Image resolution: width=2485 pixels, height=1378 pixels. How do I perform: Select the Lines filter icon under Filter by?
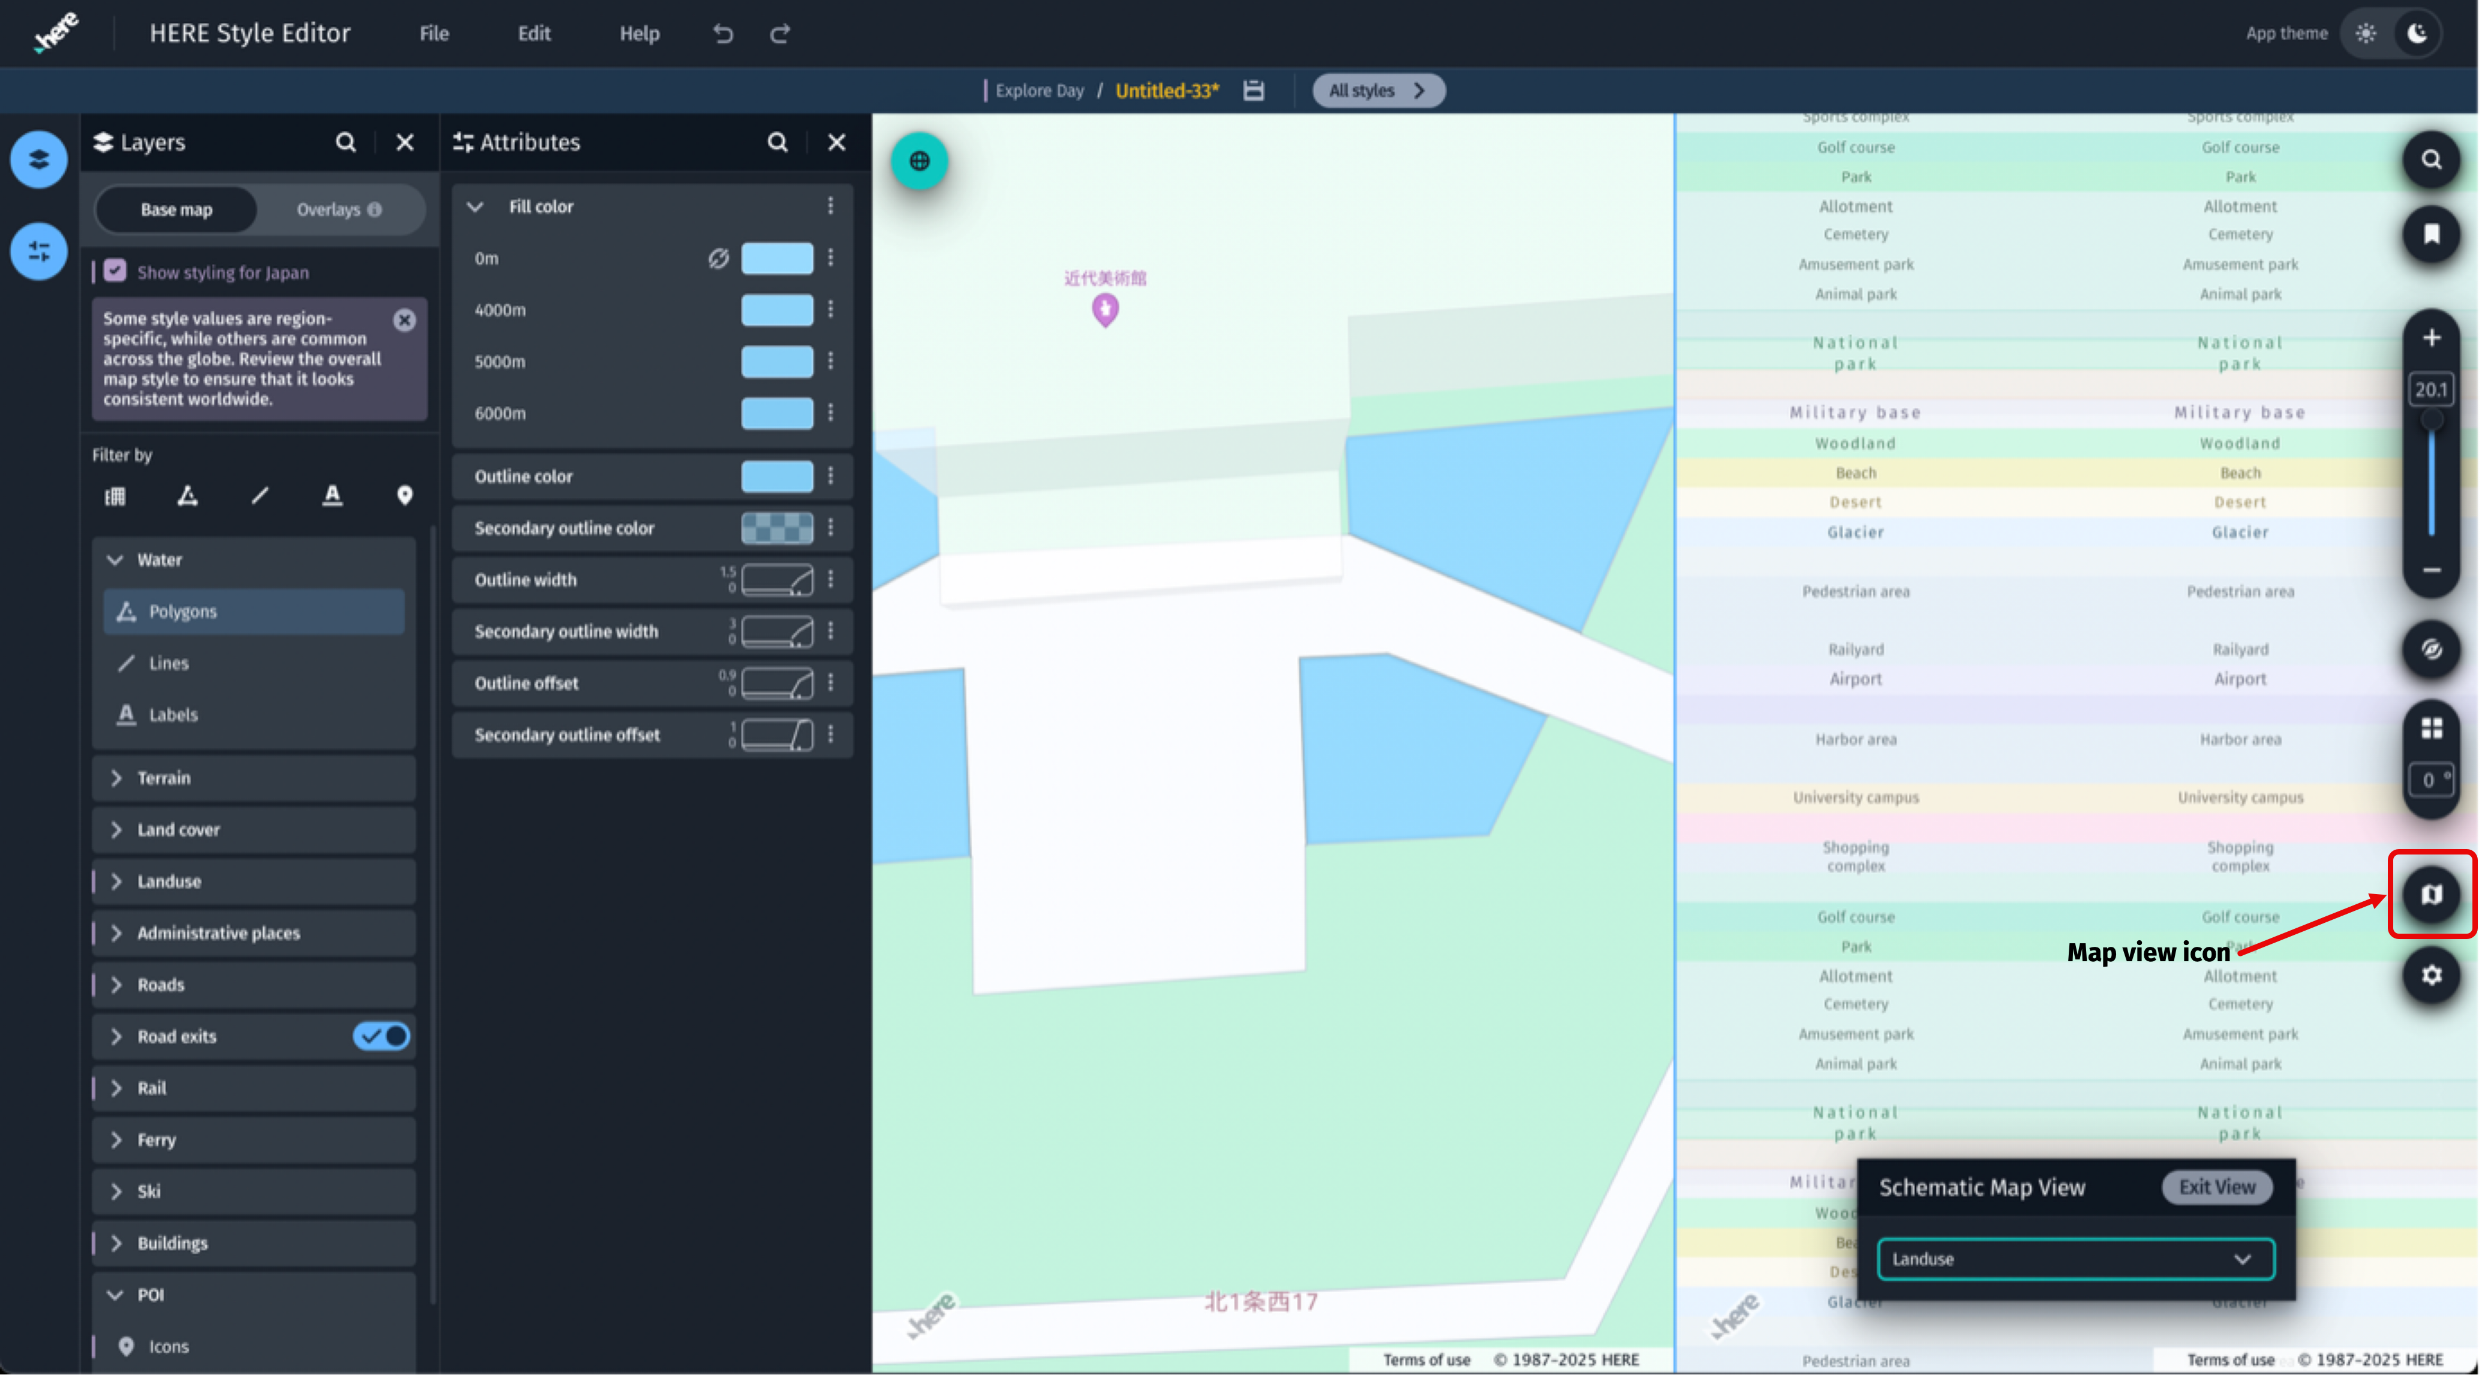click(260, 496)
